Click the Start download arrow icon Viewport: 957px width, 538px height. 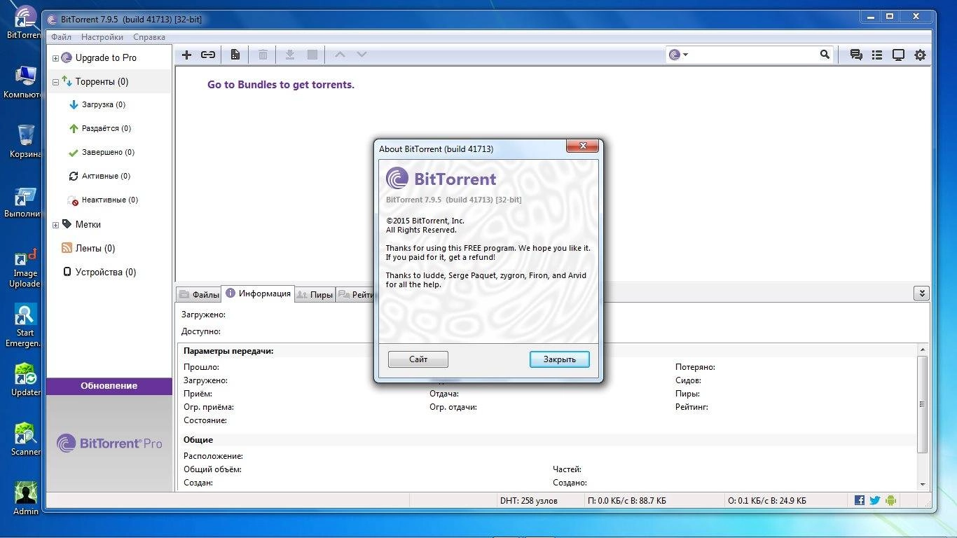[290, 55]
